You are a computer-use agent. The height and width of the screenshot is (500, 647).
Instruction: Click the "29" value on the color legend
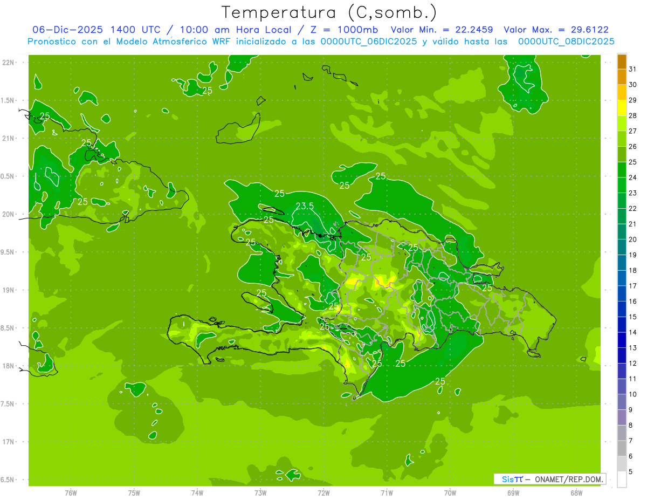click(633, 100)
